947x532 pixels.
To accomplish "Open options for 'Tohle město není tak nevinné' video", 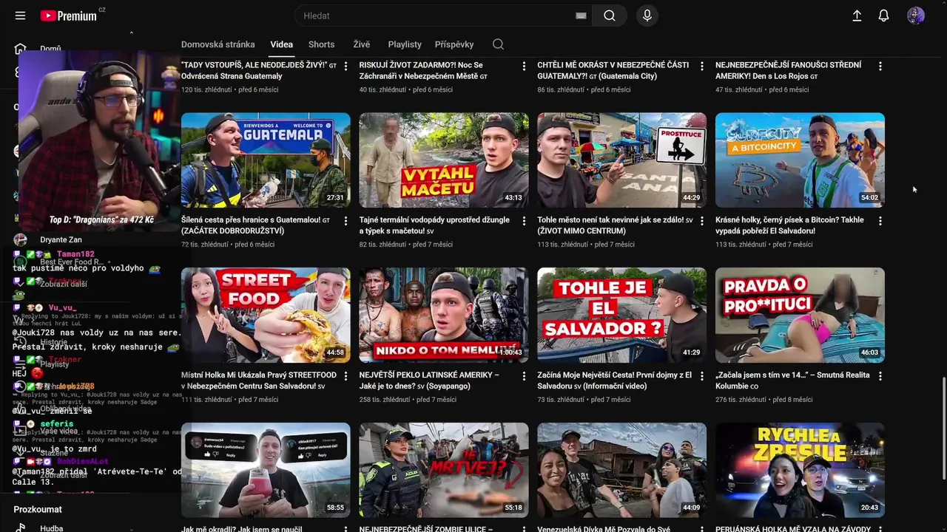I will click(x=702, y=221).
